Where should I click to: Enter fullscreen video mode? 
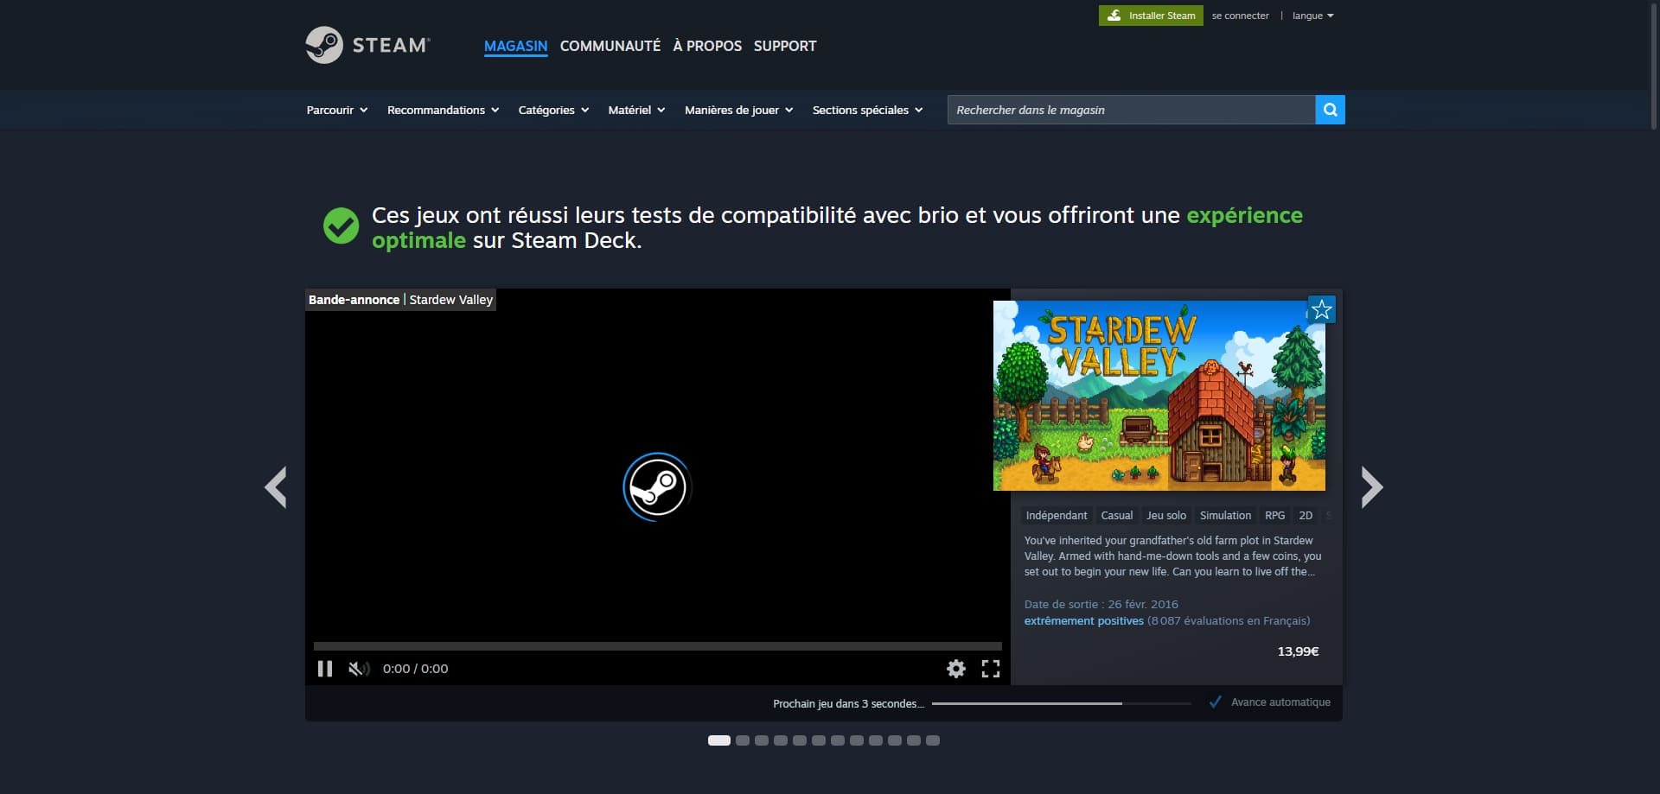coord(991,669)
